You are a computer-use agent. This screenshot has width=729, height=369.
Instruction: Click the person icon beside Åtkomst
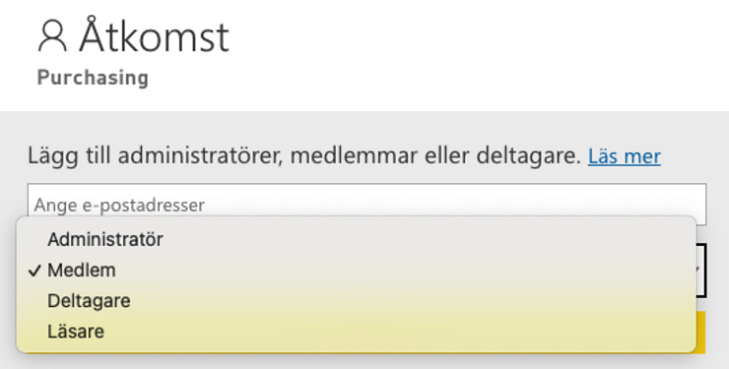(52, 36)
